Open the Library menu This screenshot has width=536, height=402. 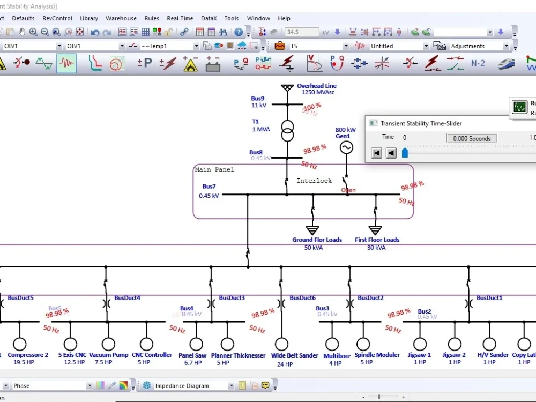[89, 18]
